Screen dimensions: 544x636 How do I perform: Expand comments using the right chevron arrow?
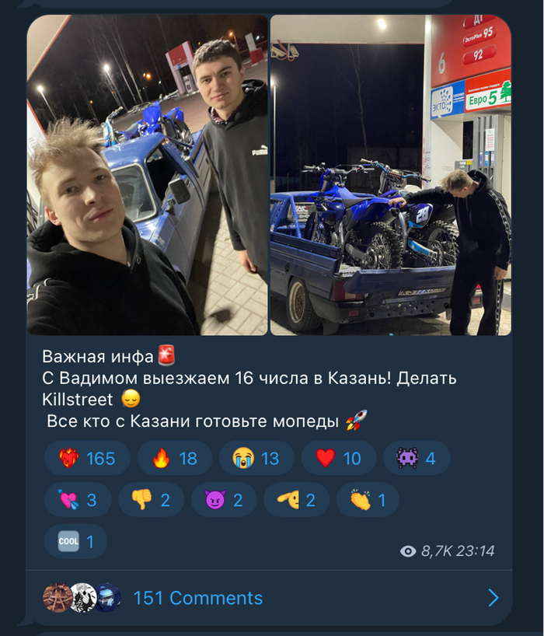(x=493, y=598)
